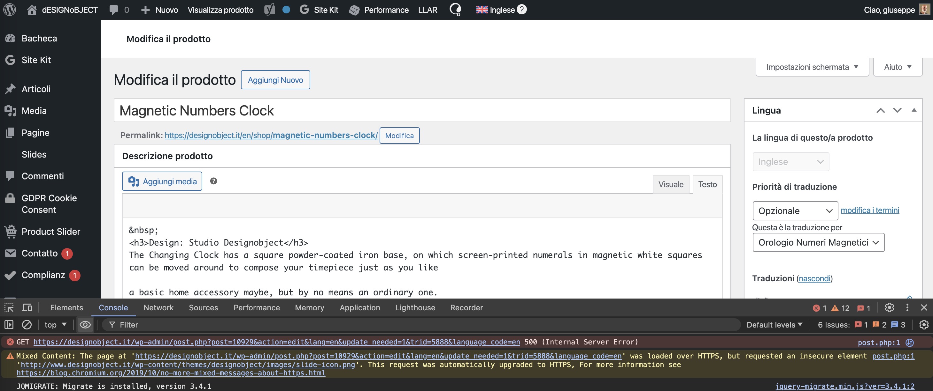Image resolution: width=933 pixels, height=391 pixels.
Task: Click the Aggiungi Nuovo button
Action: tap(275, 80)
